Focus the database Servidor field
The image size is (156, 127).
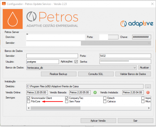pos(52,56)
